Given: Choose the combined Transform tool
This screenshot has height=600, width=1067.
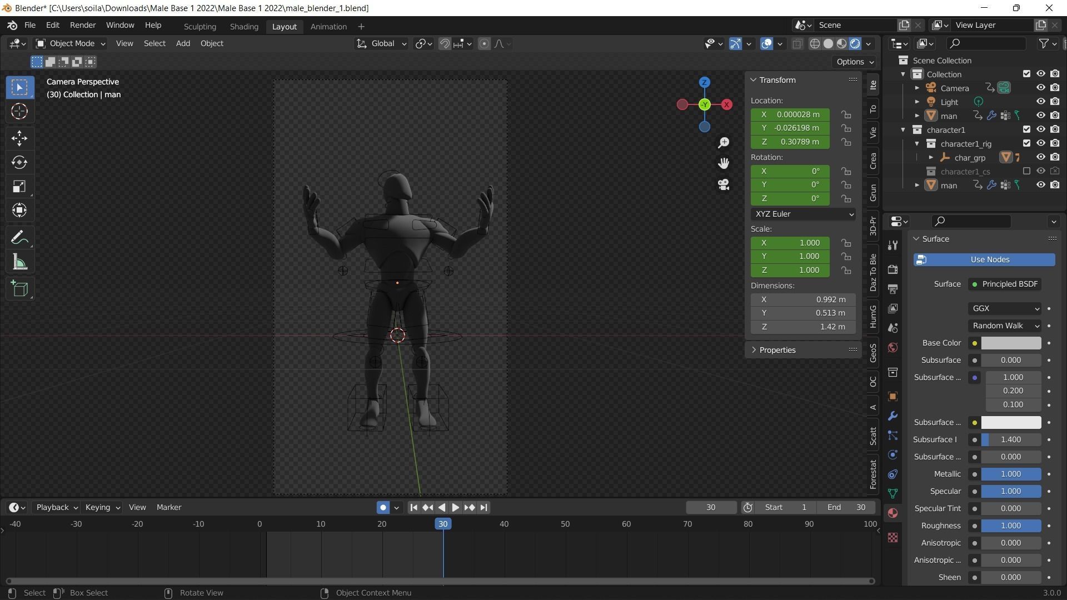Looking at the screenshot, I should pos(19,210).
